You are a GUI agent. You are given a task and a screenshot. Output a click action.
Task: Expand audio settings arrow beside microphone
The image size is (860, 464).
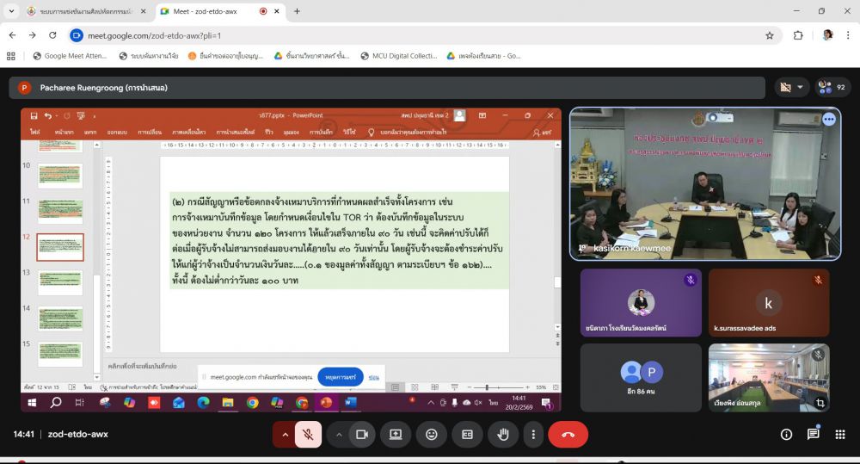tap(285, 435)
